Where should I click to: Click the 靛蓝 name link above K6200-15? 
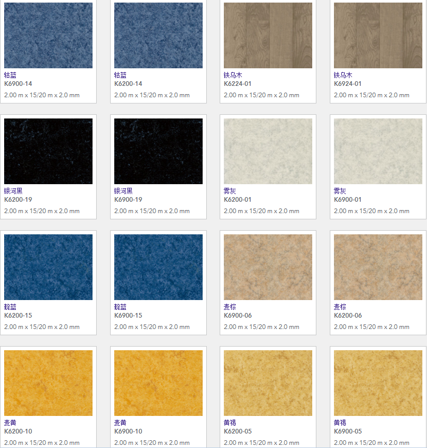[x=10, y=307]
